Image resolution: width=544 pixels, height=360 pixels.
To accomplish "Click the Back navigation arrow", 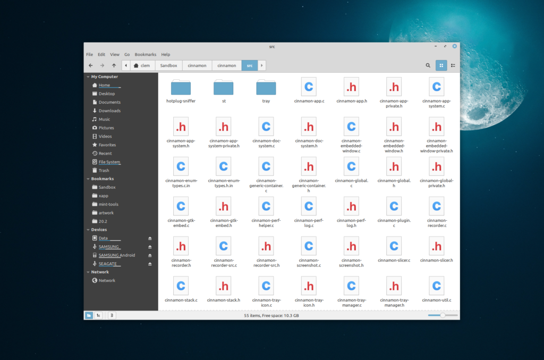I will [x=90, y=65].
